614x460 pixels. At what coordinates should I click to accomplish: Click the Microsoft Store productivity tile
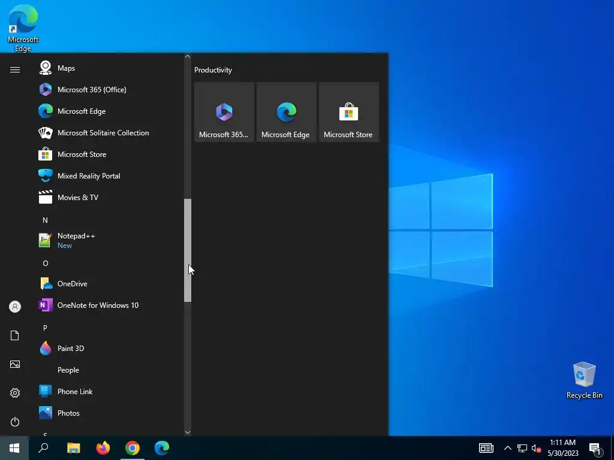click(349, 112)
